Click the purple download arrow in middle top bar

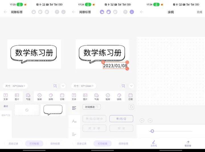click(132, 12)
